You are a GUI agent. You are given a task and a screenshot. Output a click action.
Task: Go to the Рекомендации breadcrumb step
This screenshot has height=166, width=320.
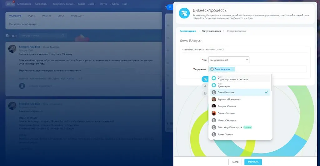click(188, 31)
